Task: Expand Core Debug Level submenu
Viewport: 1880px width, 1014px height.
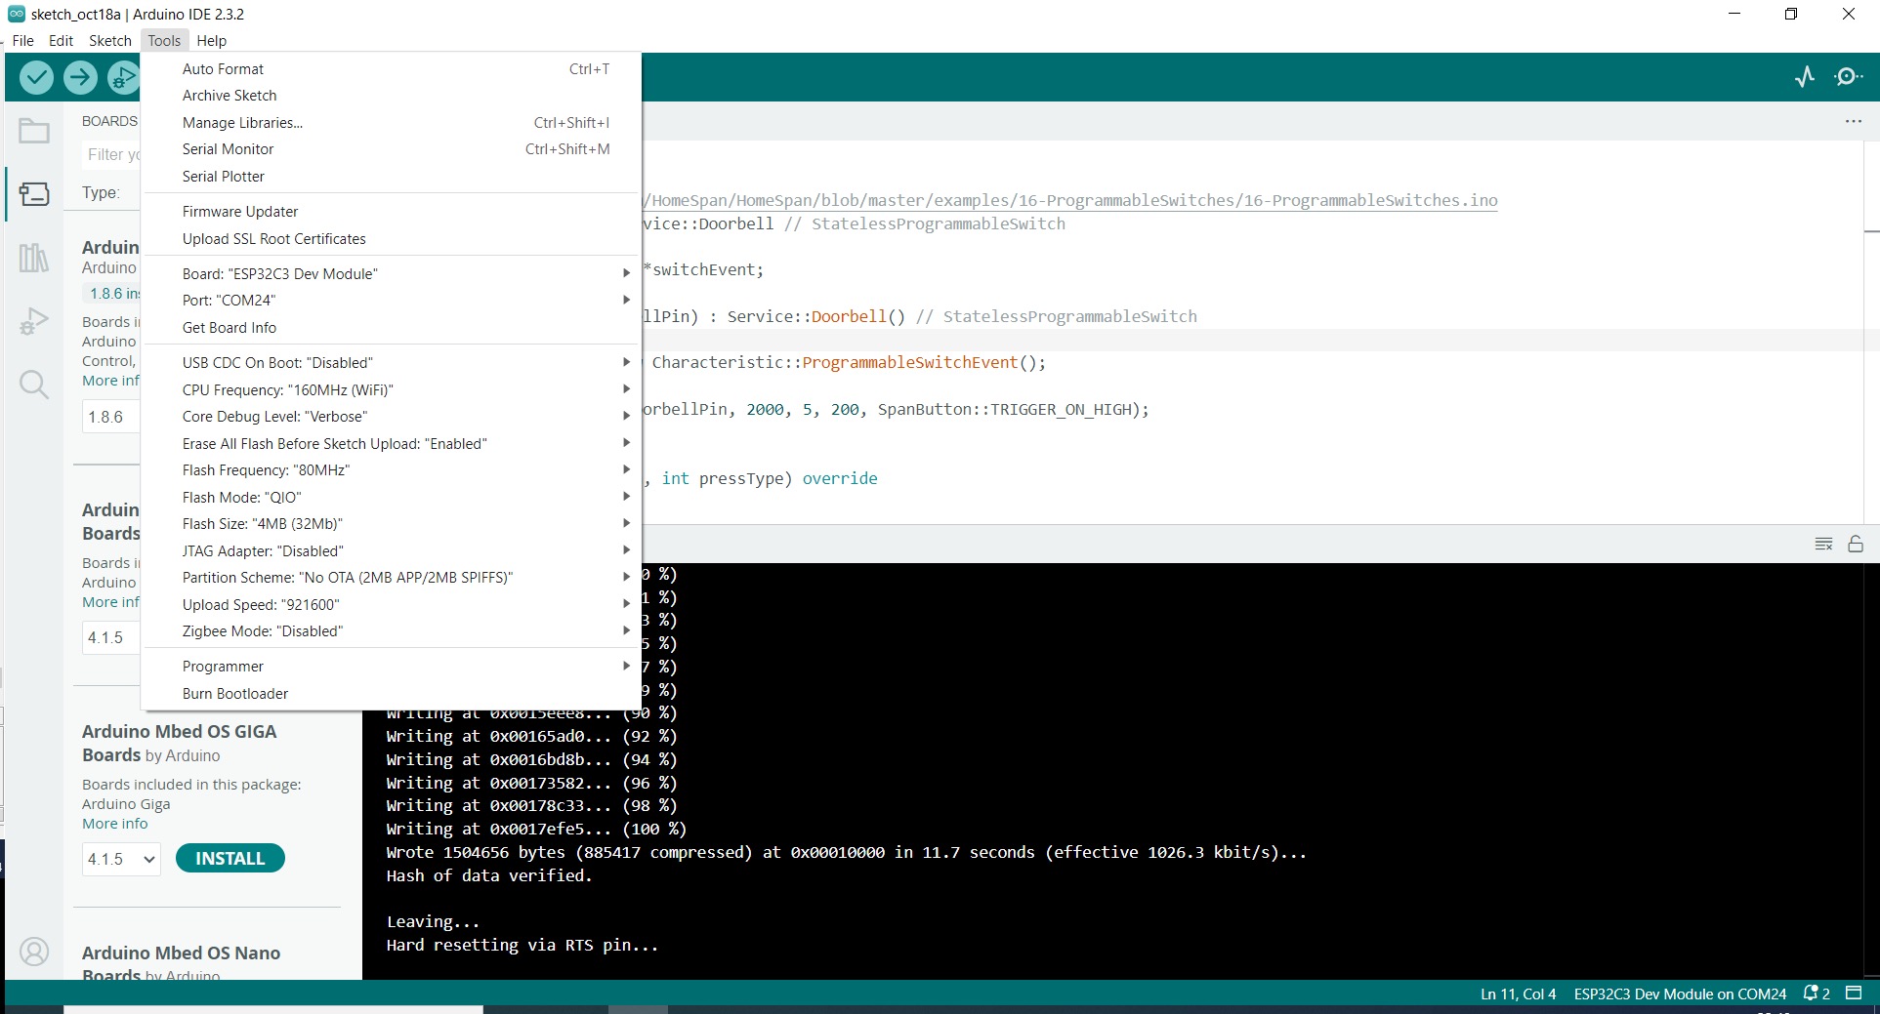Action: [391, 417]
